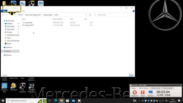Open the taskbar clock and calendar
The width and height of the screenshot is (183, 103).
(172, 100)
